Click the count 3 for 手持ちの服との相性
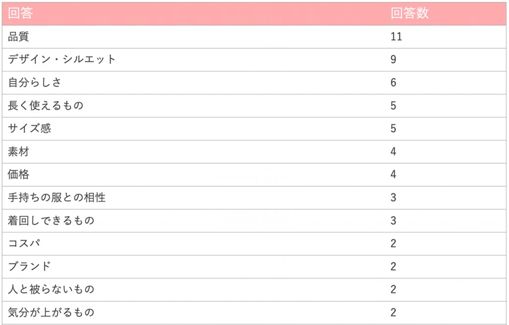 point(393,198)
